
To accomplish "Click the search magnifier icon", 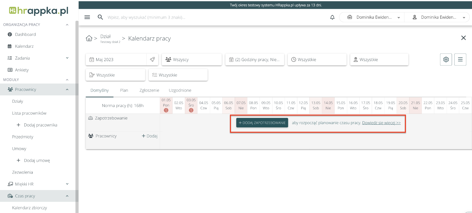I will pyautogui.click(x=100, y=17).
